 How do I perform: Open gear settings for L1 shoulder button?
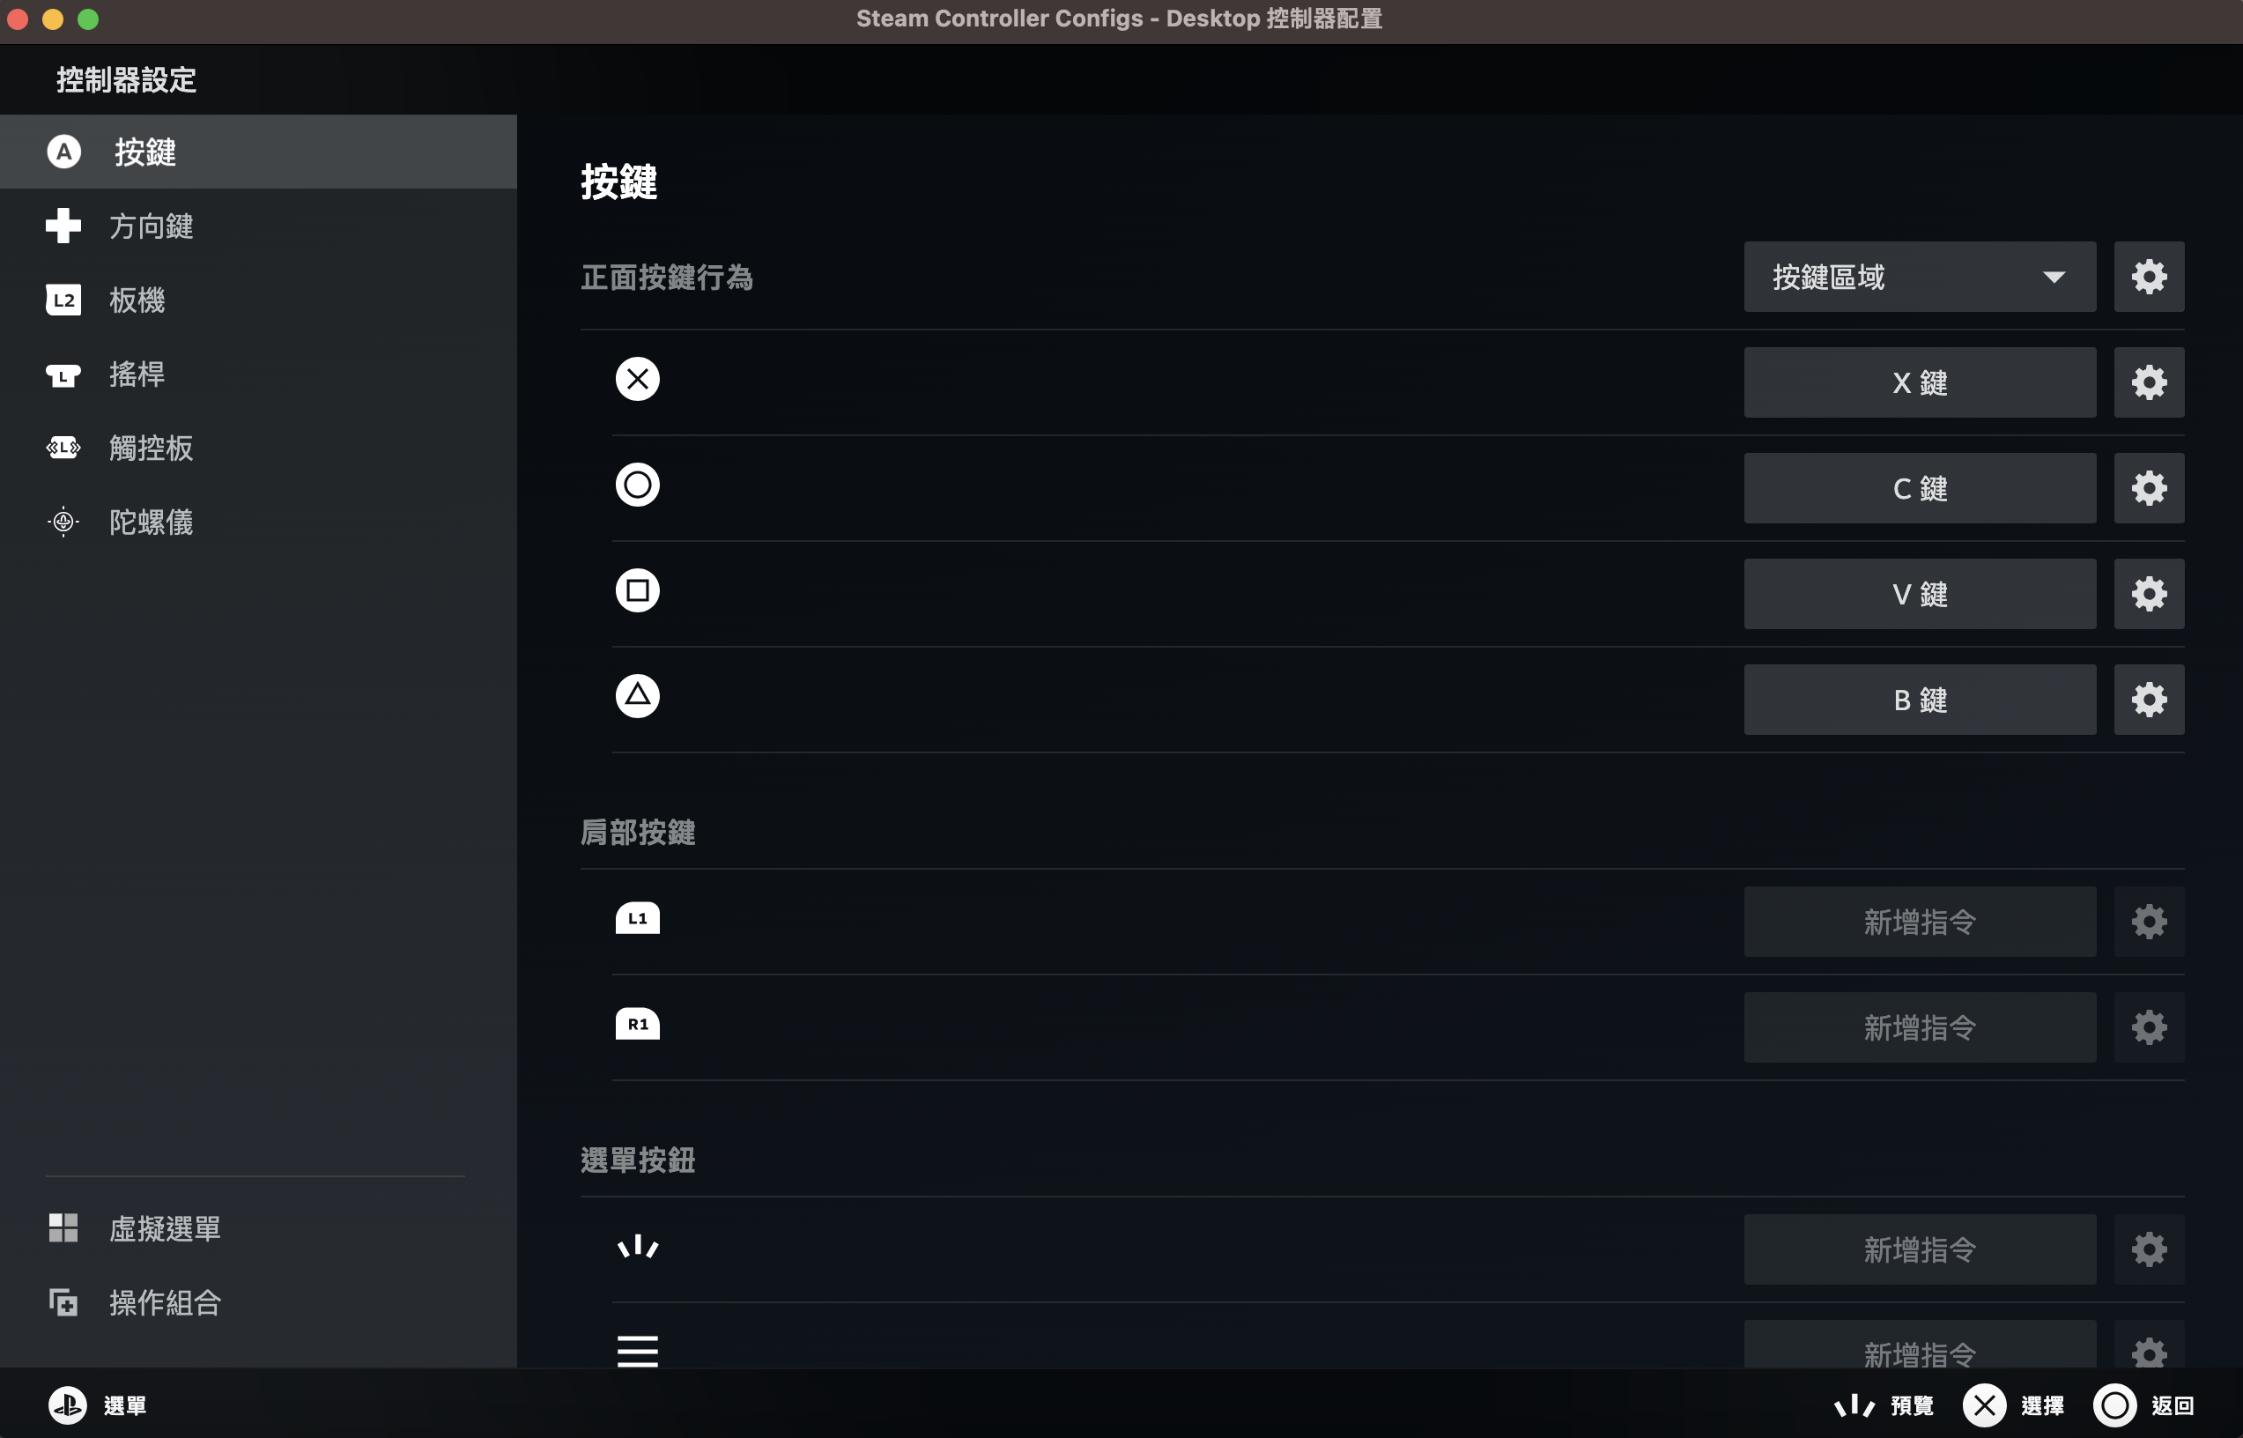click(x=2148, y=922)
